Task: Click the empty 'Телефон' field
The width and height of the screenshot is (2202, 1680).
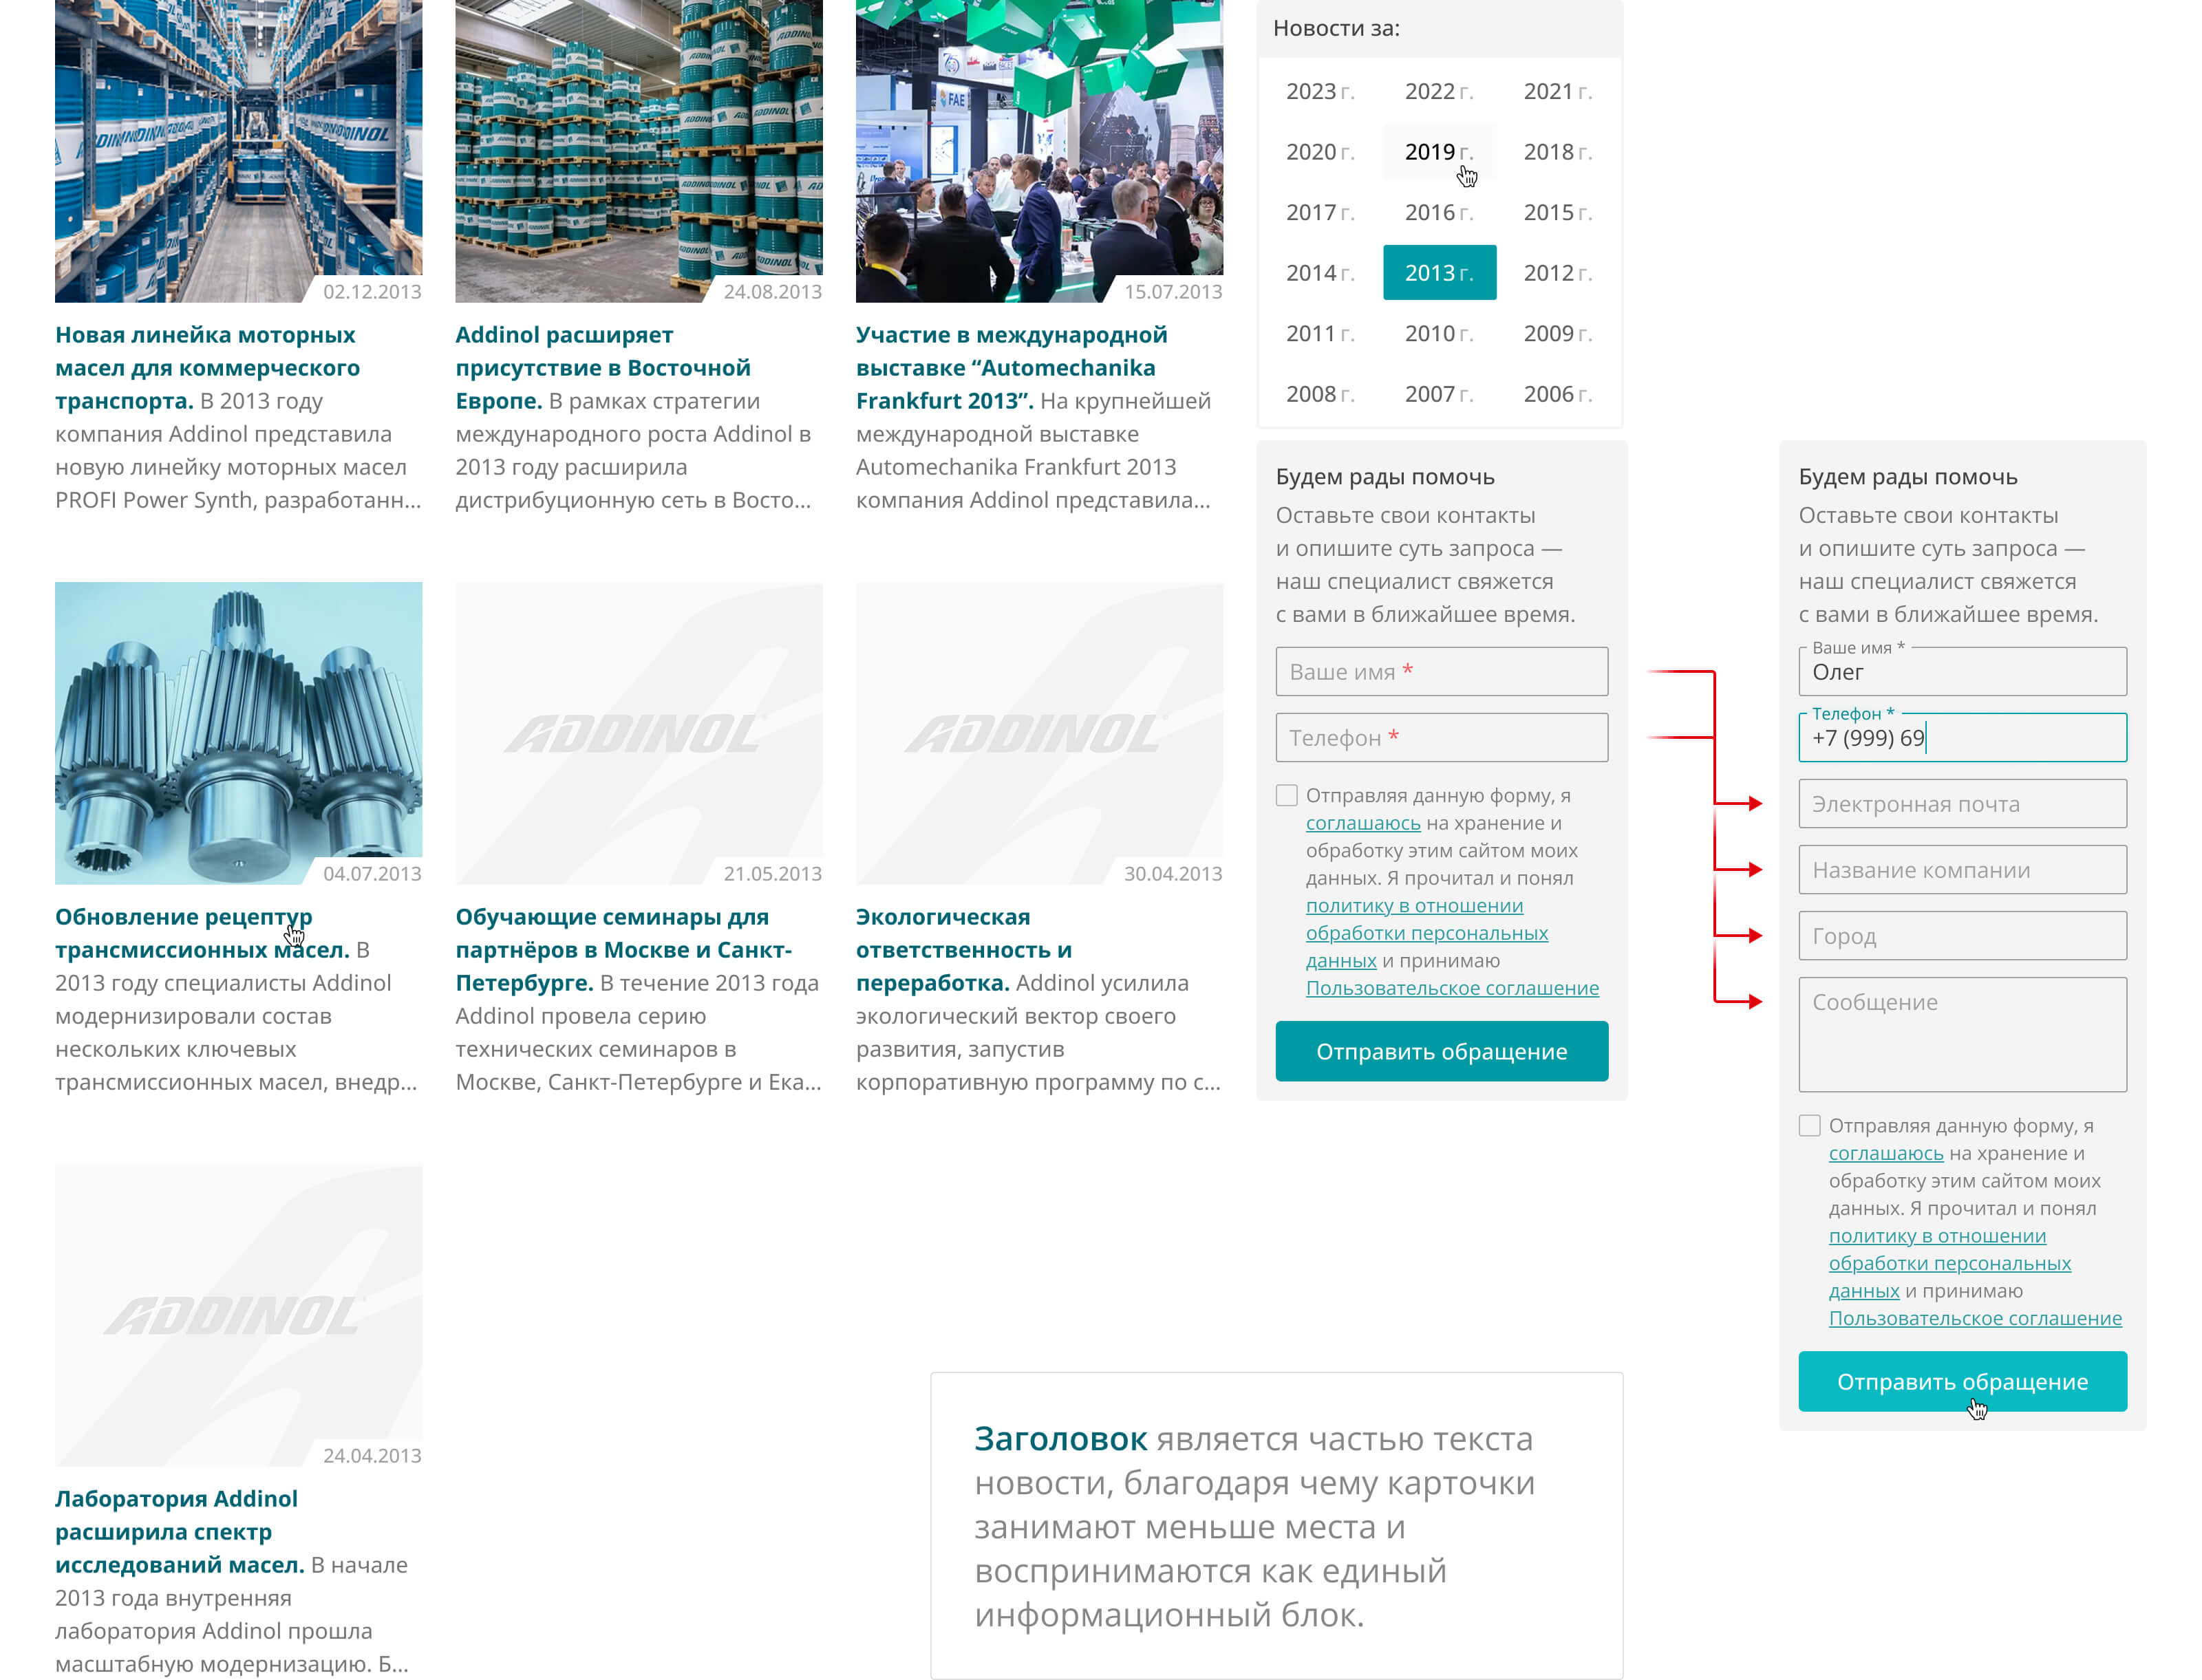Action: (1441, 738)
